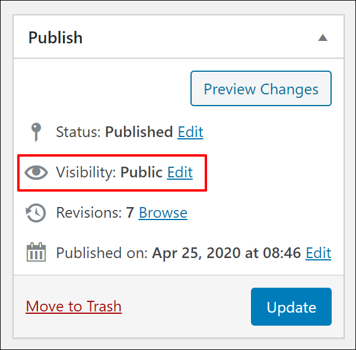Click the Revisions clock history icon
356x350 pixels.
coord(36,213)
